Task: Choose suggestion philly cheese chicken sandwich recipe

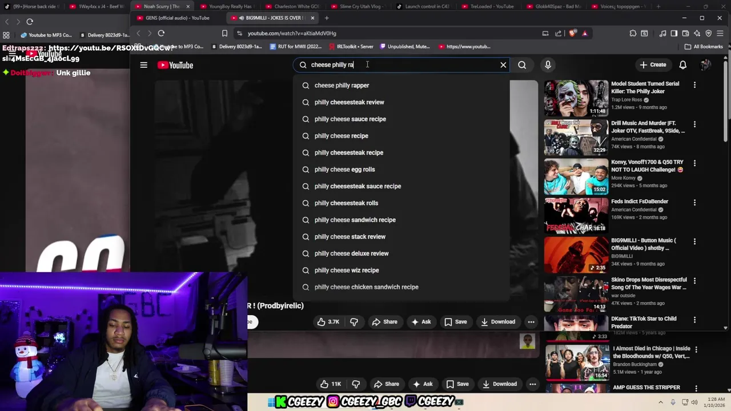Action: [401, 287]
